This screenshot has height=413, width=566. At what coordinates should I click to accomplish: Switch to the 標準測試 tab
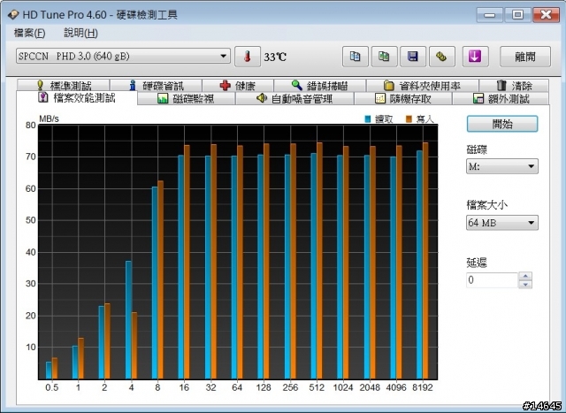click(64, 86)
